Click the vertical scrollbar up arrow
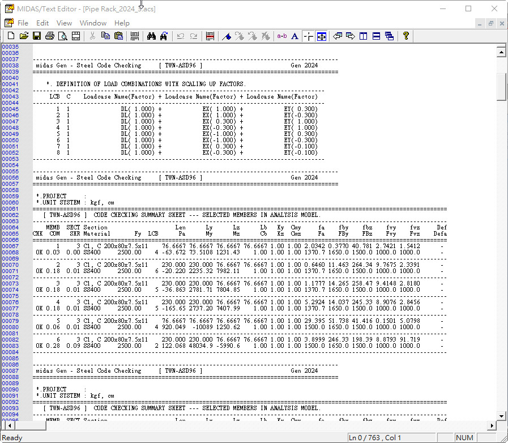 tap(501, 52)
